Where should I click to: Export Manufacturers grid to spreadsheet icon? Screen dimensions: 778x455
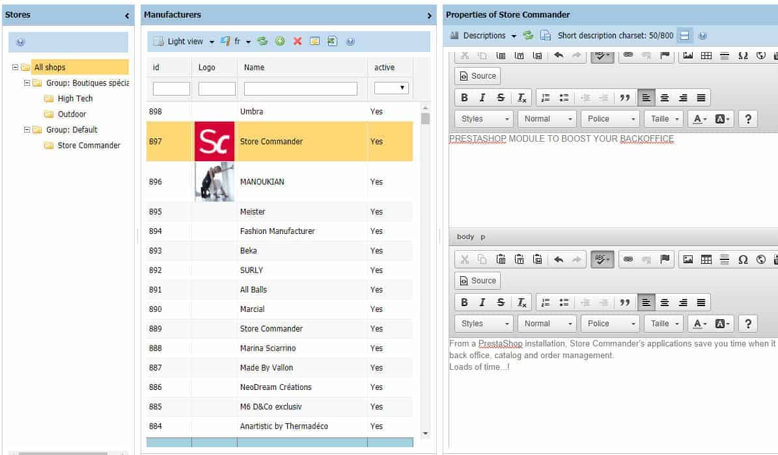pyautogui.click(x=332, y=41)
